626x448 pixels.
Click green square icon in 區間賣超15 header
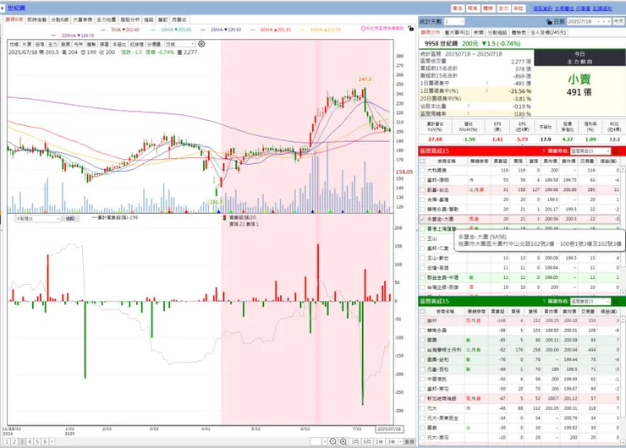pyautogui.click(x=616, y=301)
